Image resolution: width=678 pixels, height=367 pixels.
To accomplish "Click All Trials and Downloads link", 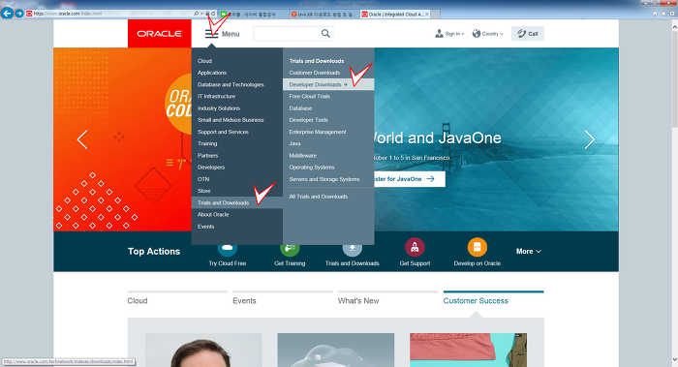I will [319, 197].
